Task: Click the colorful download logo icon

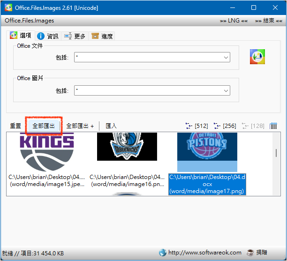Action: click(257, 56)
